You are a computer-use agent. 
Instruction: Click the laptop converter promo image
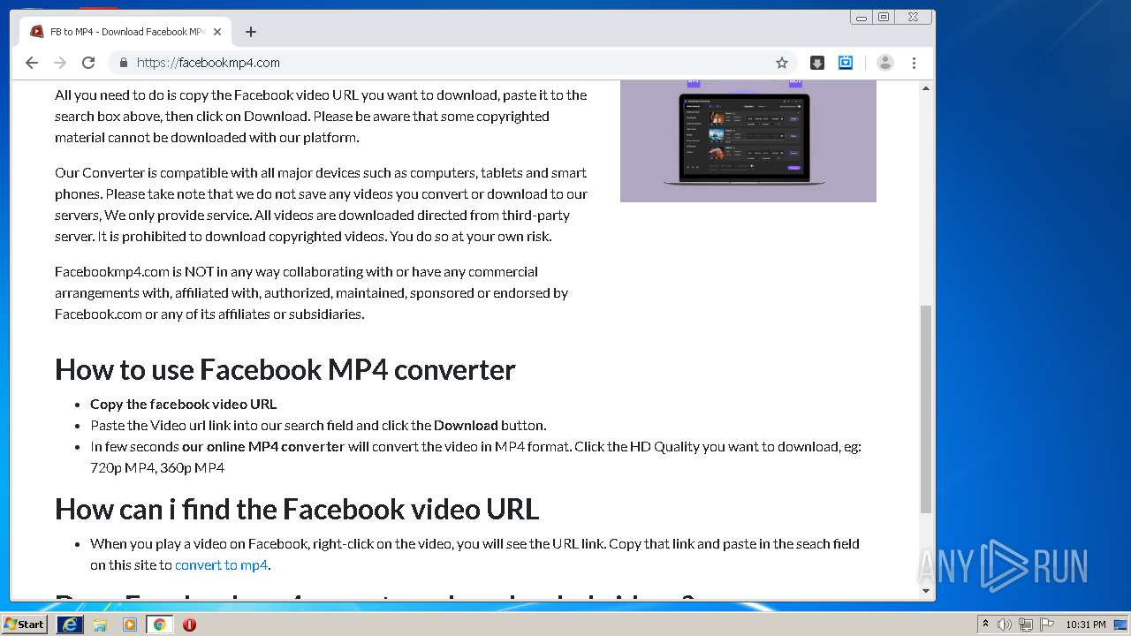click(x=748, y=140)
